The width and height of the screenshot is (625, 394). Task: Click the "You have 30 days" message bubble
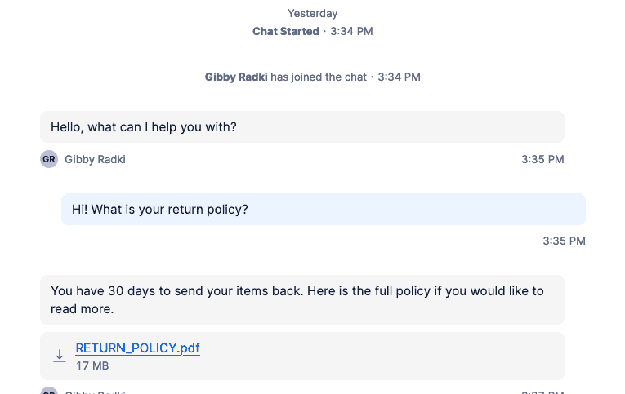click(x=301, y=299)
